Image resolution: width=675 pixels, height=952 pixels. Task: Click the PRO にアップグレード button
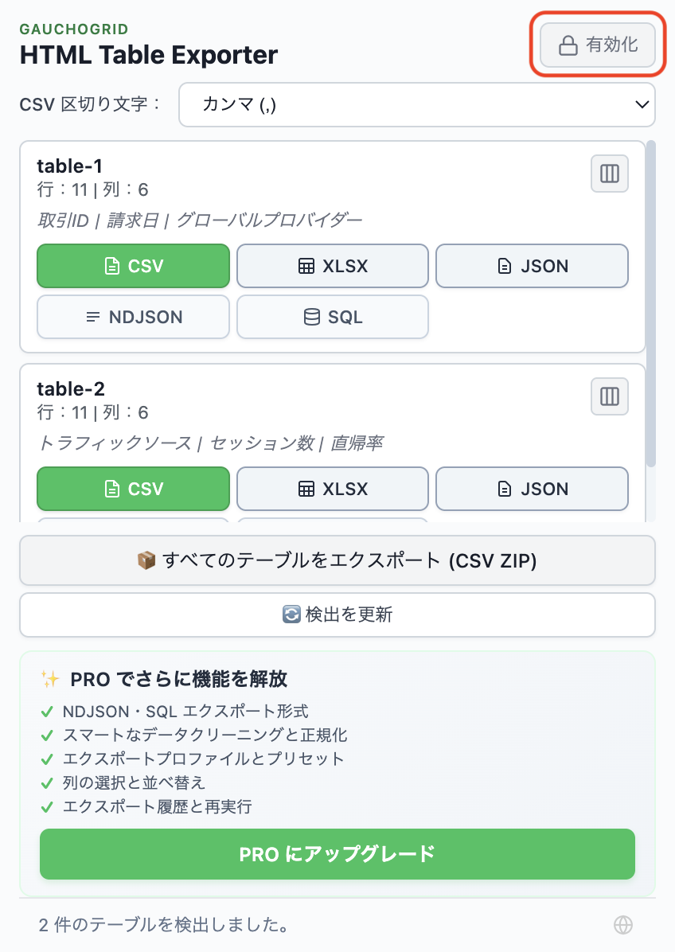pos(337,854)
